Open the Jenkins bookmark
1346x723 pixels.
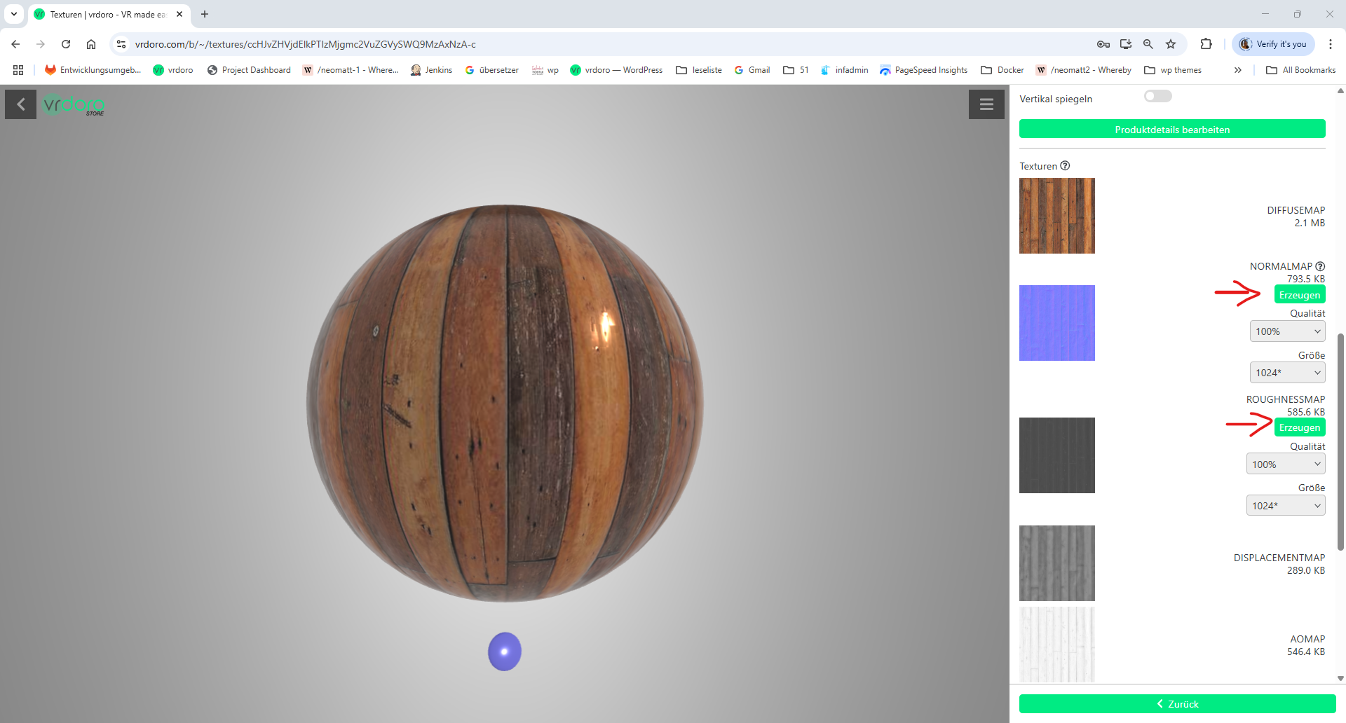pos(431,70)
